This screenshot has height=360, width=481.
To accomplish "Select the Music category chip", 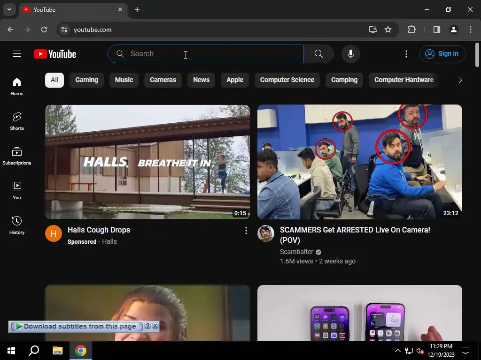I will coord(124,80).
